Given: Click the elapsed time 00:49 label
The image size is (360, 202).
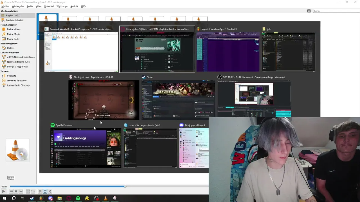Looking at the screenshot, I should click(x=4, y=187).
